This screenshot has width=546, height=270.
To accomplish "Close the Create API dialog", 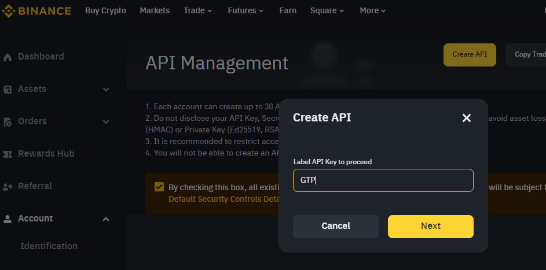I will [467, 118].
